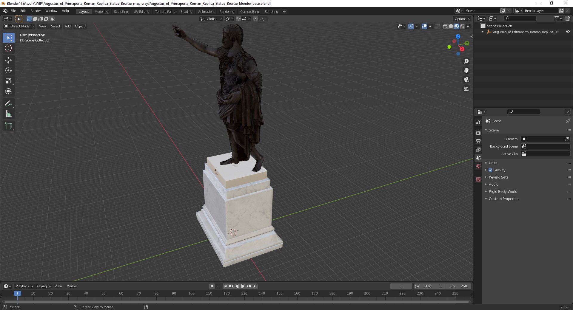Choose the Scale tool

coord(8,81)
